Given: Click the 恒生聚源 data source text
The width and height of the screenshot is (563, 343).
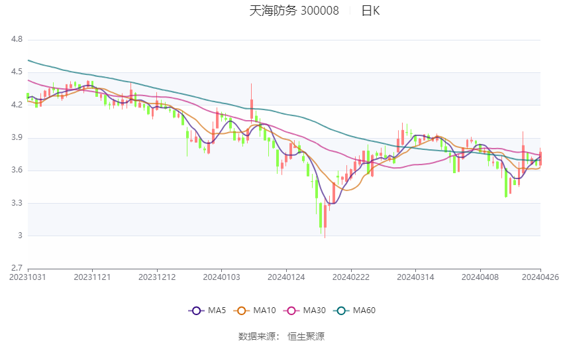Looking at the screenshot, I should pyautogui.click(x=306, y=336).
